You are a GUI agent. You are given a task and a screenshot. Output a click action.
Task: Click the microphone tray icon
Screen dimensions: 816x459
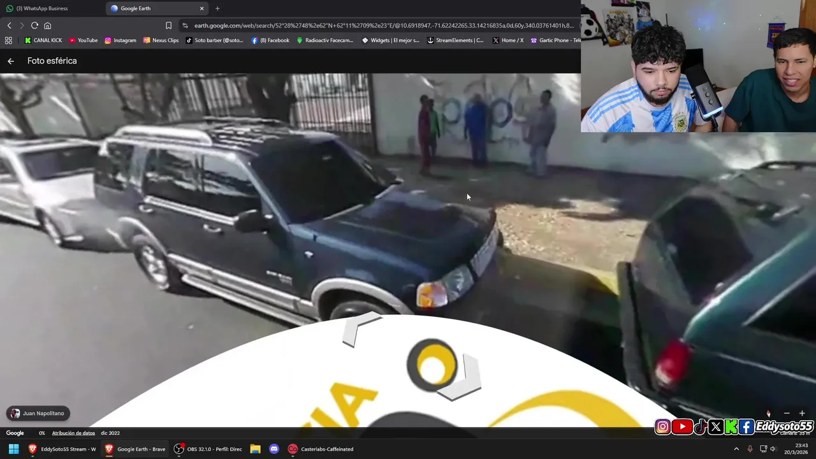coord(750,449)
